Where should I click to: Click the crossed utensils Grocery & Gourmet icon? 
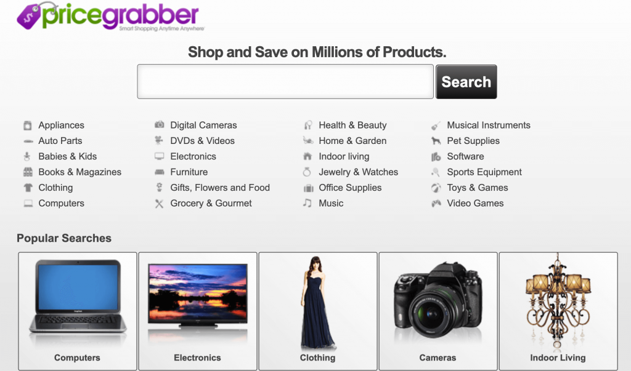point(160,204)
